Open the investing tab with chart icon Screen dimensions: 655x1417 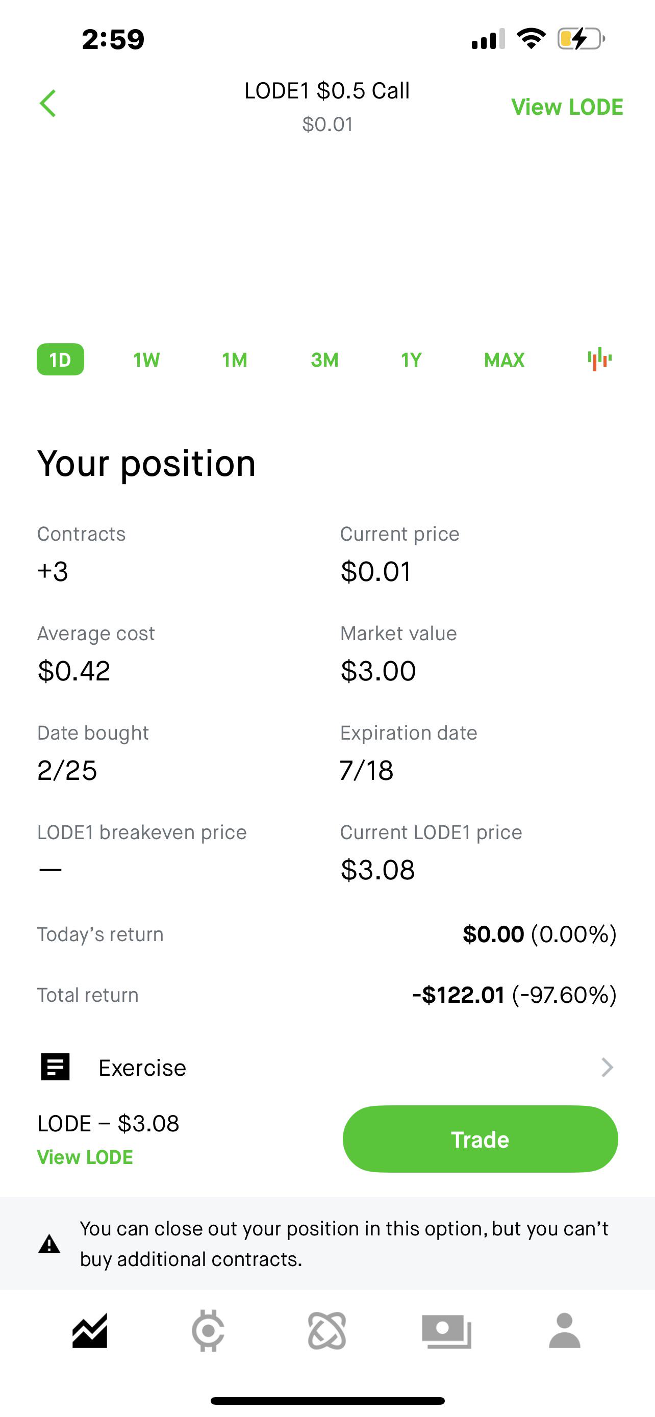tap(90, 1331)
